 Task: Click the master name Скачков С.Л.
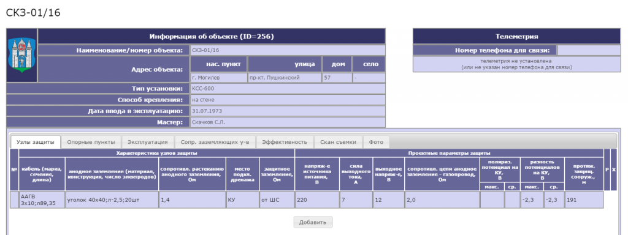click(x=287, y=122)
